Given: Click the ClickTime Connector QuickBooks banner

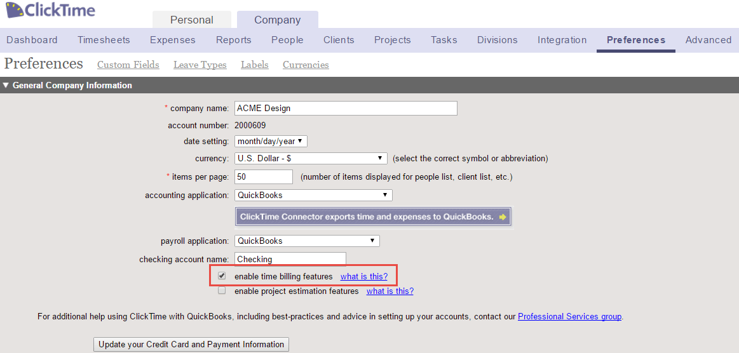Looking at the screenshot, I should 373,217.
